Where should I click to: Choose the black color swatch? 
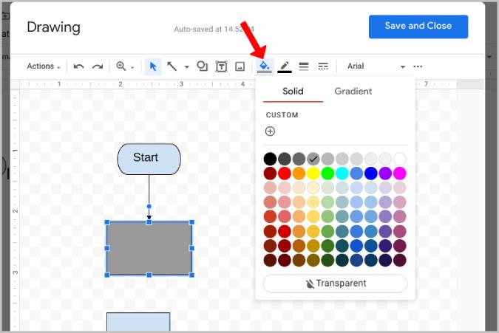[x=270, y=159]
